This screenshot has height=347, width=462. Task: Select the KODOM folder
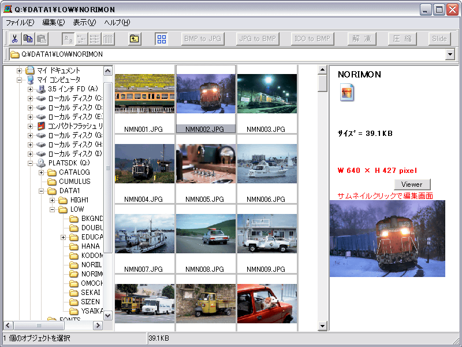point(86,255)
